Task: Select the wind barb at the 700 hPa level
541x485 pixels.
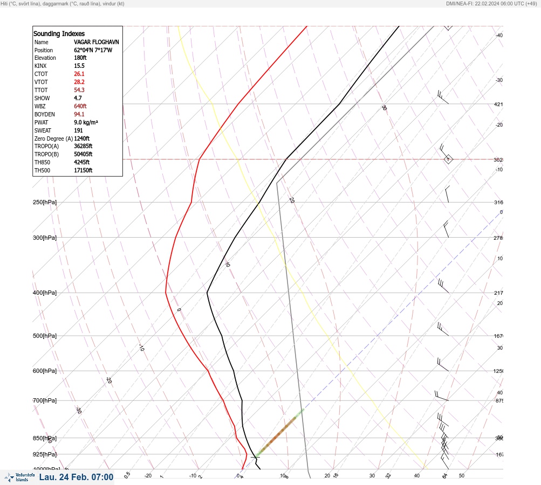Action: (442, 396)
